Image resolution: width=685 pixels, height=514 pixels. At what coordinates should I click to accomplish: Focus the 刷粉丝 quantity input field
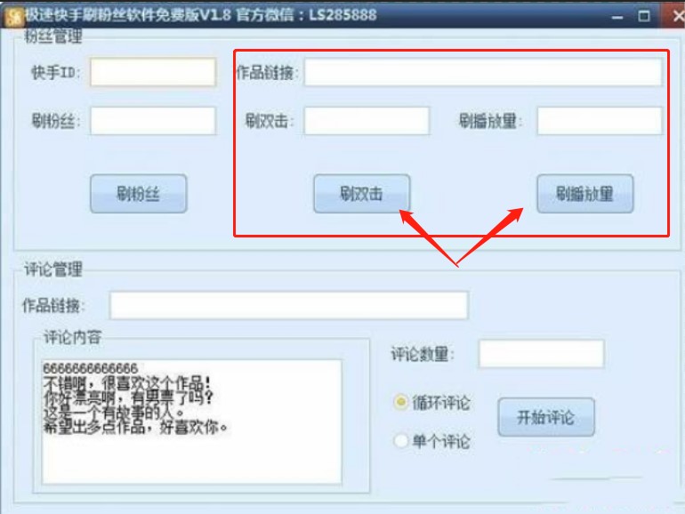pos(153,121)
